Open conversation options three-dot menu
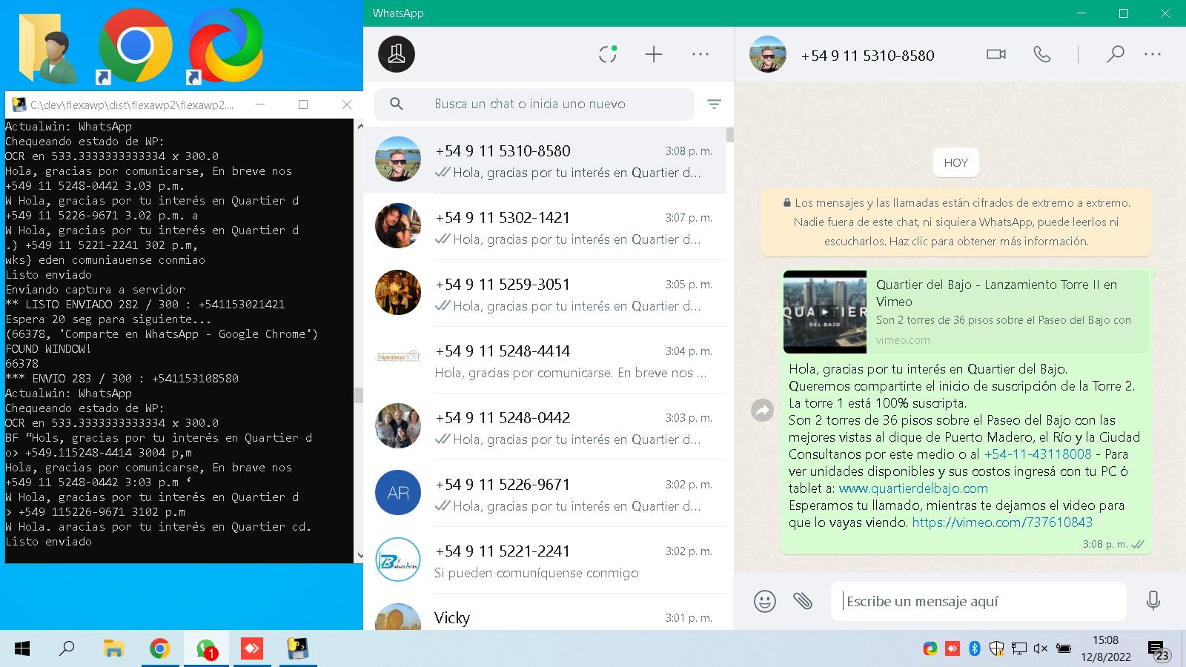Screen dimensions: 1186x667 (x=1153, y=54)
